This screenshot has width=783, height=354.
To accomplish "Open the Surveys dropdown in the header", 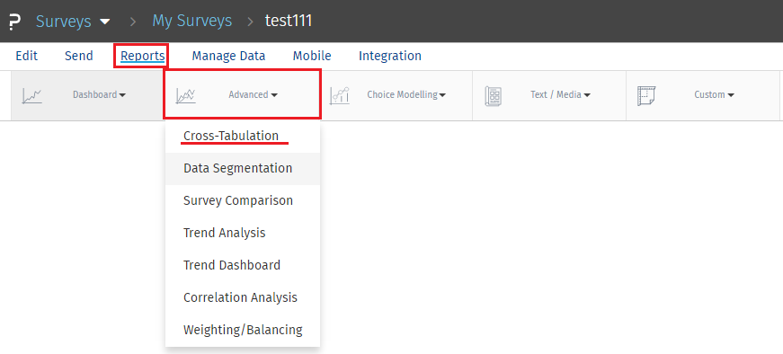I will coord(73,22).
